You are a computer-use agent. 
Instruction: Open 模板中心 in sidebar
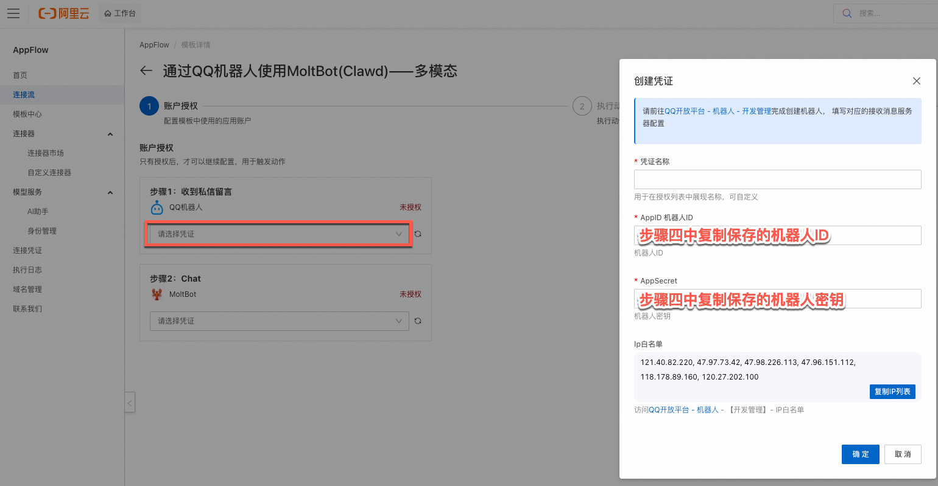pyautogui.click(x=27, y=114)
